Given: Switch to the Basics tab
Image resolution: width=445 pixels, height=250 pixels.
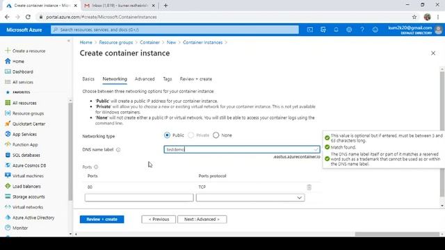Looking at the screenshot, I should (88, 79).
